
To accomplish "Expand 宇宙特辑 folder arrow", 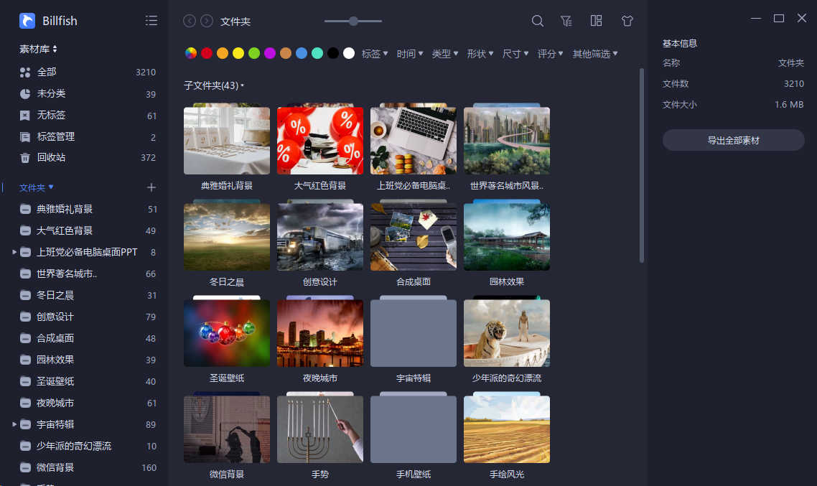I will click(14, 424).
